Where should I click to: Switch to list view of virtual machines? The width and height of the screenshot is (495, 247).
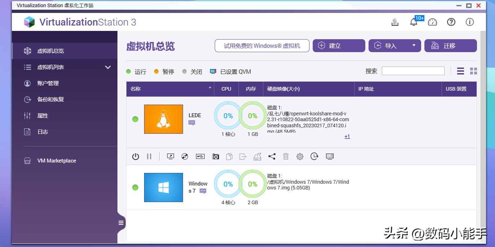[460, 71]
